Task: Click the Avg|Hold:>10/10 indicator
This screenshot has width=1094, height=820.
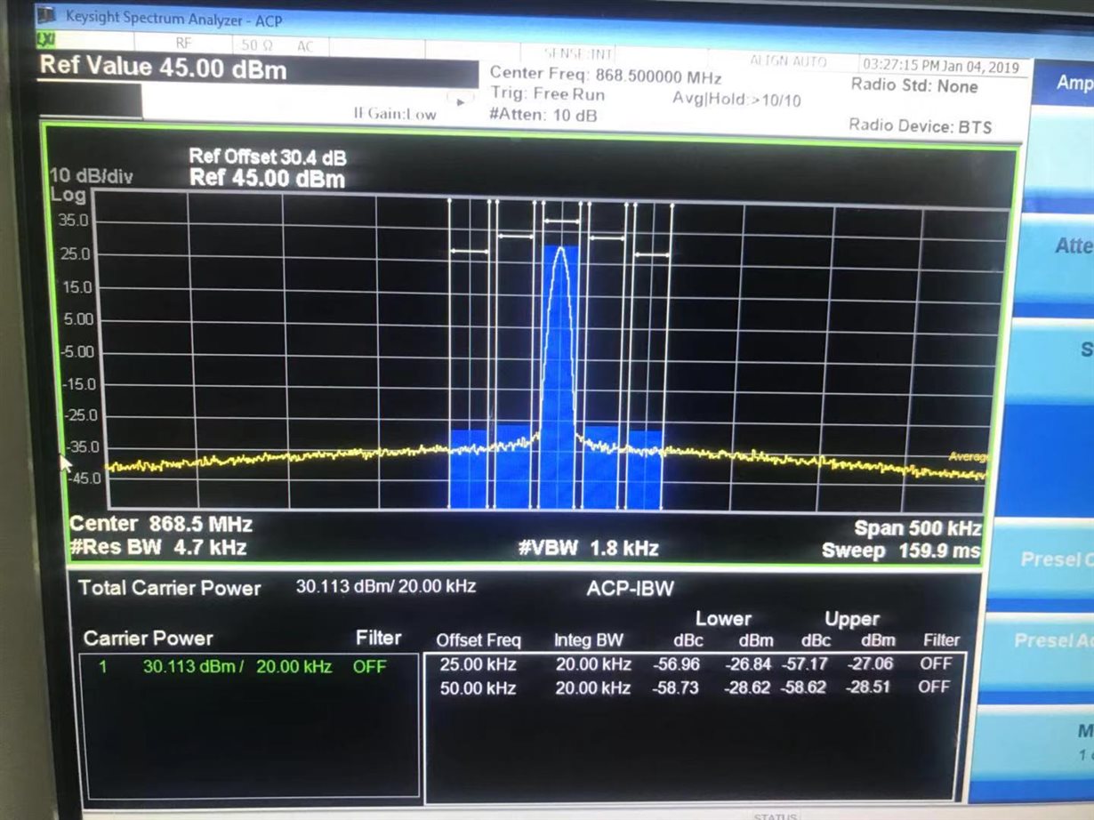Action: point(736,99)
